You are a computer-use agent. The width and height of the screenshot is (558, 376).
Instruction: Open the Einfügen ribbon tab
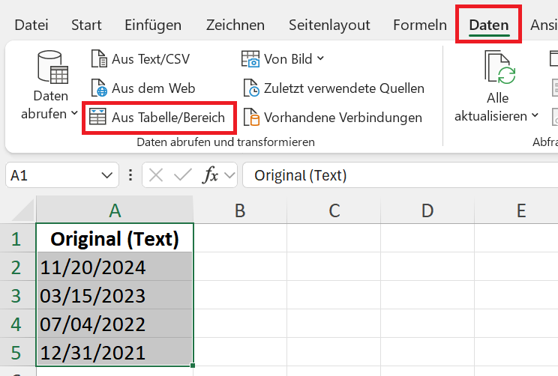[153, 25]
